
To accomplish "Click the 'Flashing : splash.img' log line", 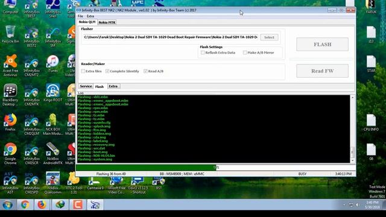I will (94, 126).
